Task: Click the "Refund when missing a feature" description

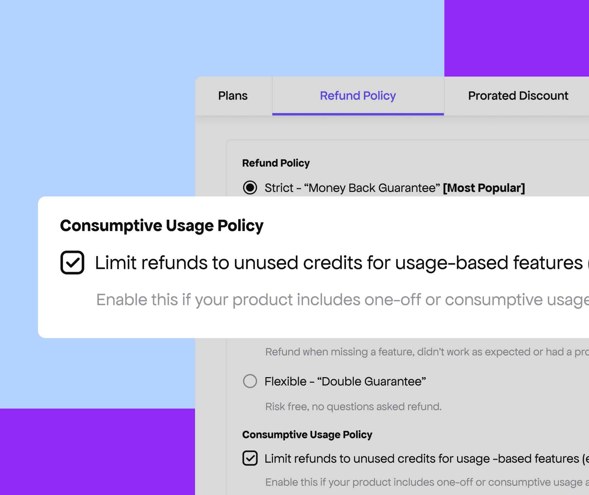Action: point(425,352)
